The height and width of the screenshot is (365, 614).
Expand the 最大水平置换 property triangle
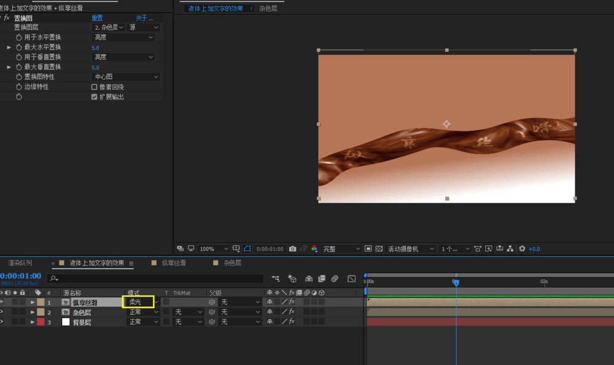[x=9, y=47]
